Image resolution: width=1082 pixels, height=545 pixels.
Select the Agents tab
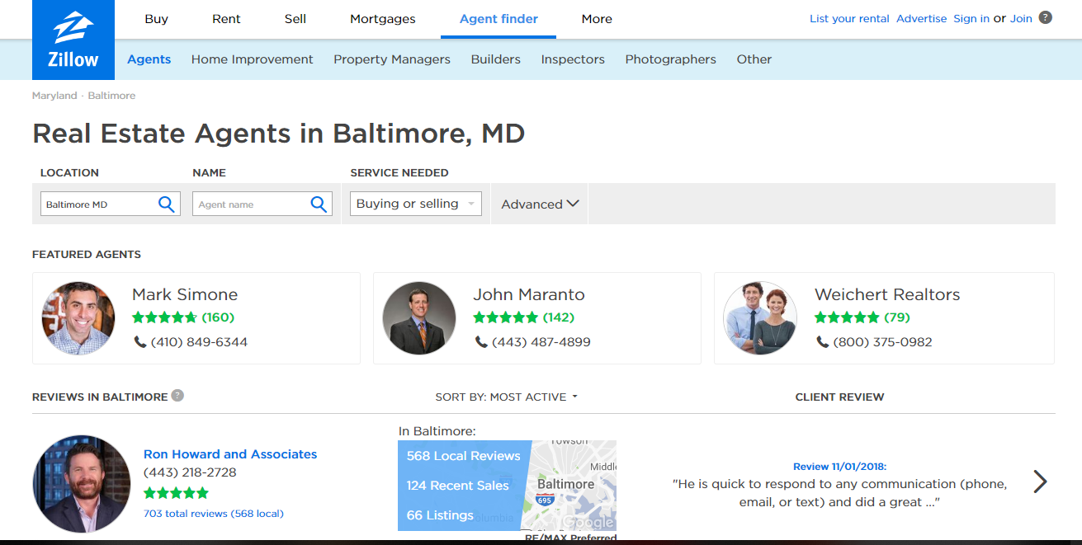149,59
